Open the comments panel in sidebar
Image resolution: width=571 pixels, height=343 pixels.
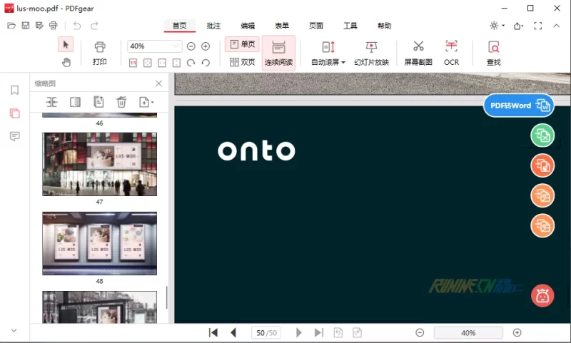14,136
